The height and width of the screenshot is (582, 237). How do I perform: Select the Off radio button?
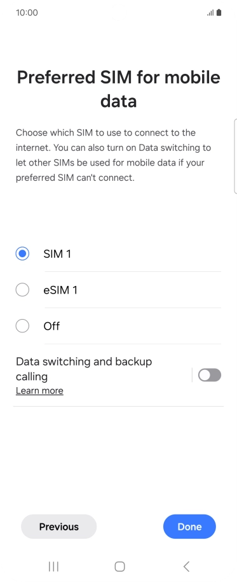(x=22, y=326)
